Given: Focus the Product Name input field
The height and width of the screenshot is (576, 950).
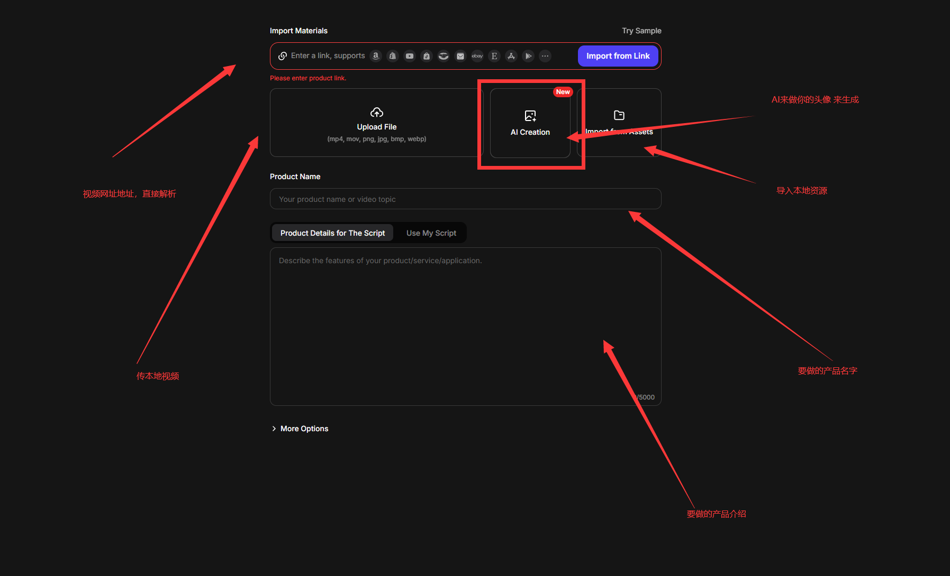Looking at the screenshot, I should pyautogui.click(x=465, y=199).
